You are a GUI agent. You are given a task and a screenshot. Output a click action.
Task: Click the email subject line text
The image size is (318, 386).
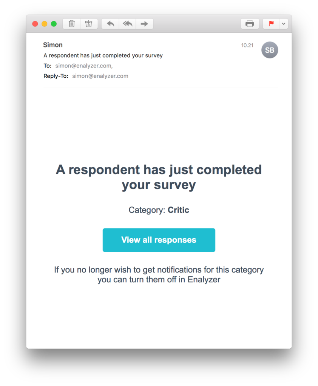[103, 55]
